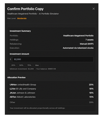The image size is (103, 124).
Task: Select the JNJon Johnson & Johnson row
Action: pyautogui.click(x=51, y=93)
